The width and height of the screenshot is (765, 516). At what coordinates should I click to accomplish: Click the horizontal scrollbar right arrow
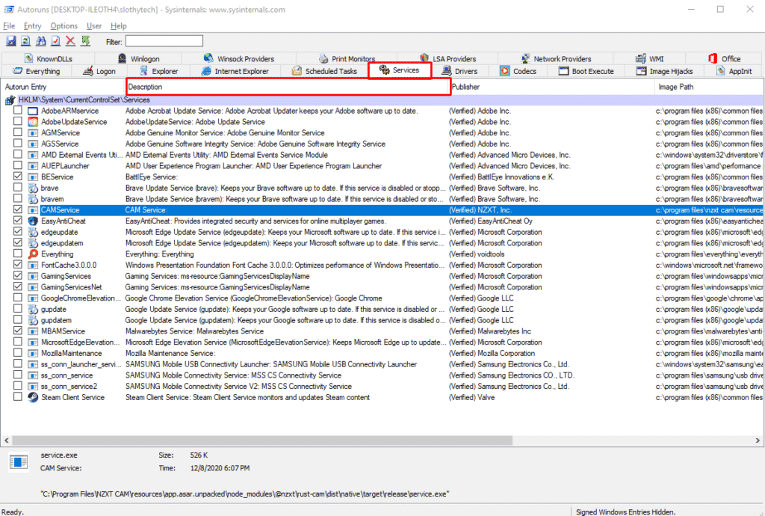coord(758,440)
